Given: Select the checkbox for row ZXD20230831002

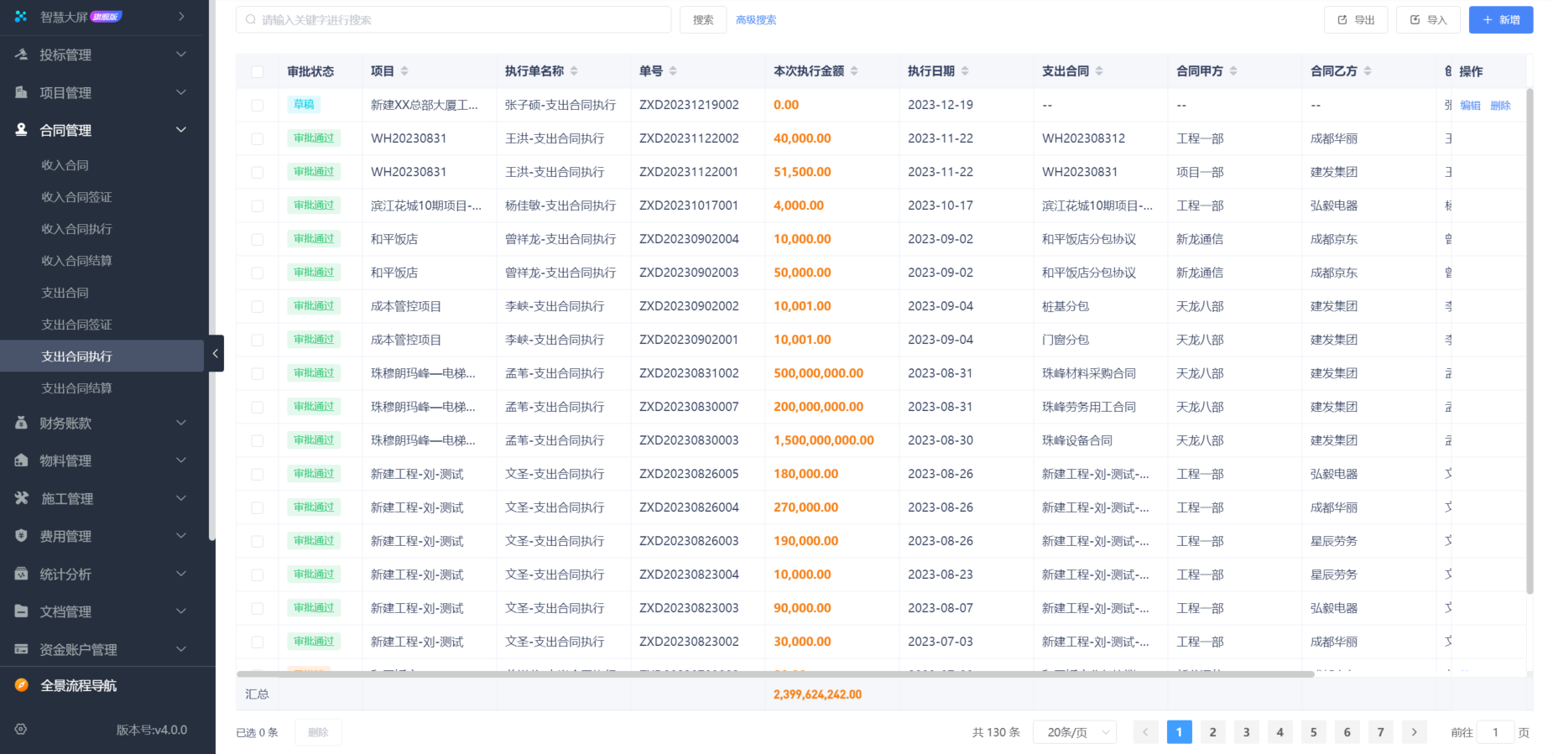Looking at the screenshot, I should pyautogui.click(x=258, y=374).
